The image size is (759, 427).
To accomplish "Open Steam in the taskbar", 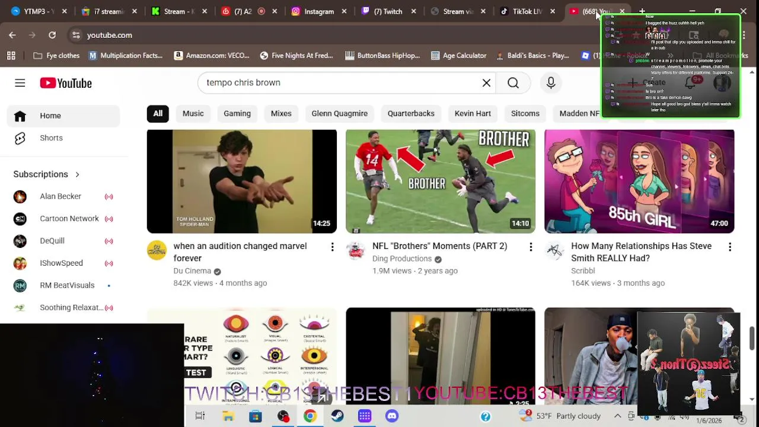I will tap(337, 416).
